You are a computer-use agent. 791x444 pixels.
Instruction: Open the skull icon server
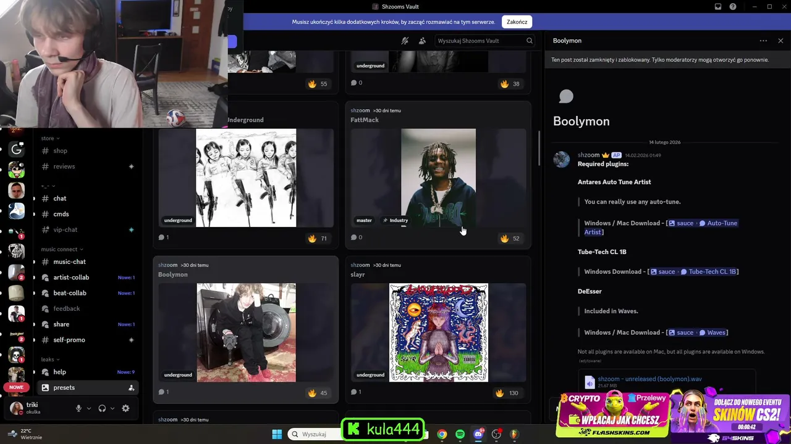17,355
